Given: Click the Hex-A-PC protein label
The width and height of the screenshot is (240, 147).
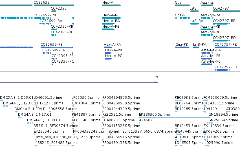Looking at the screenshot, I should pyautogui.click(x=114, y=56).
